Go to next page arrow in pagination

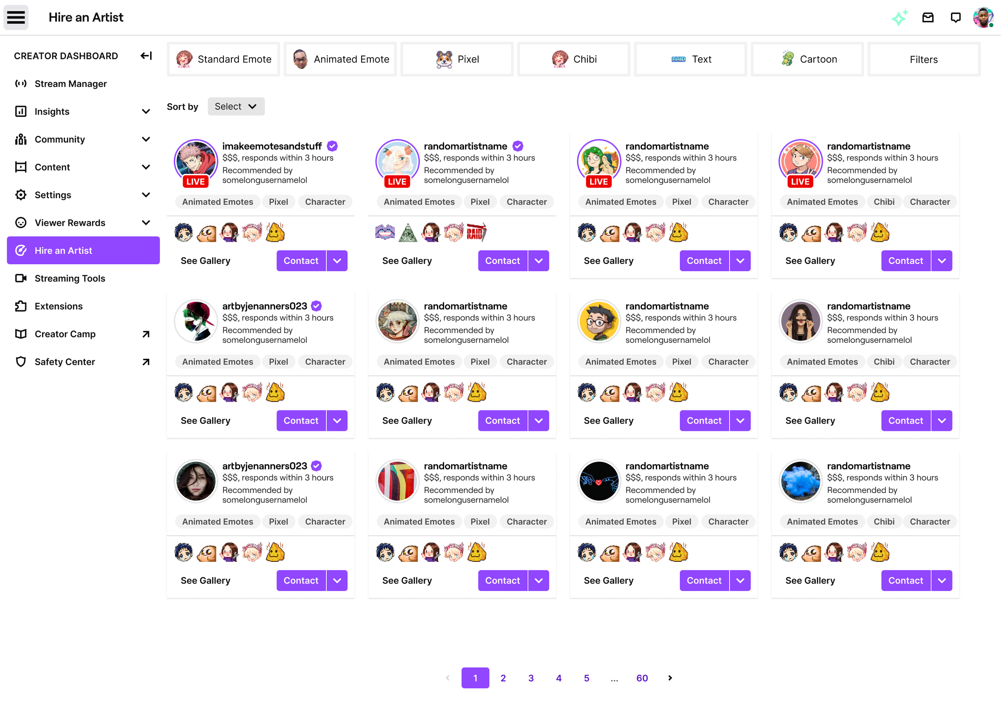point(670,678)
